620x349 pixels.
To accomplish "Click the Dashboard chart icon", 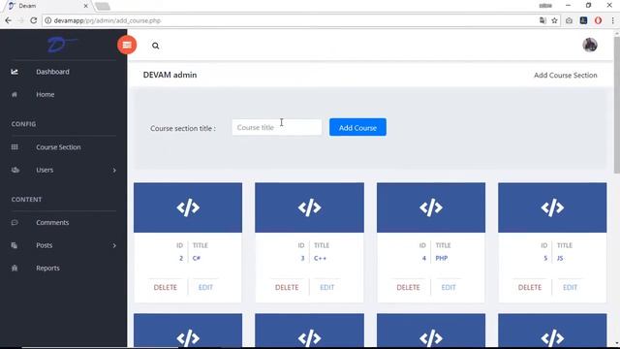I will (15, 72).
